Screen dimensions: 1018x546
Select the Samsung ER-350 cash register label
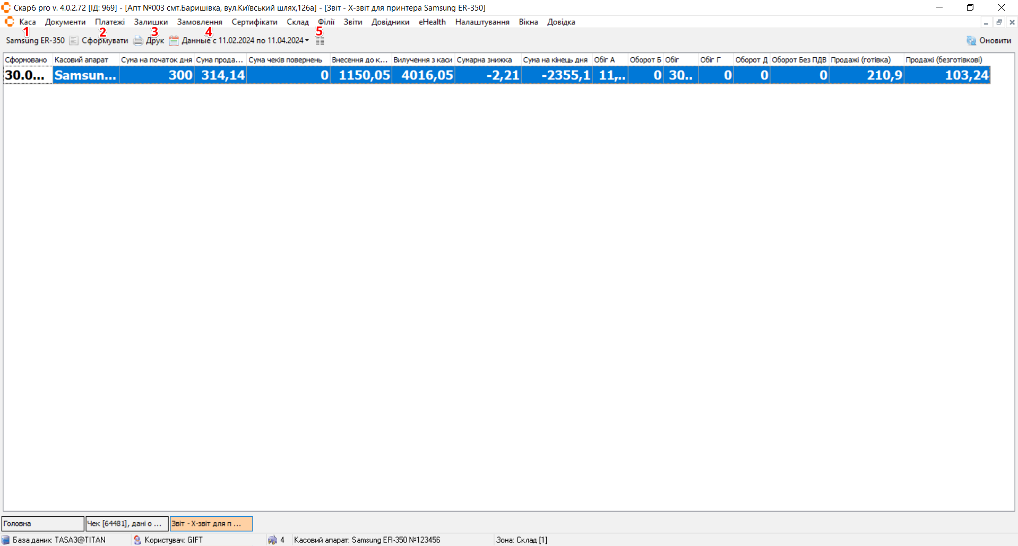(x=35, y=41)
